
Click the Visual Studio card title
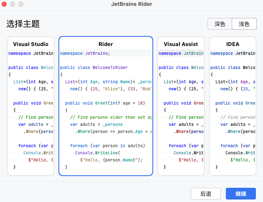click(x=31, y=44)
